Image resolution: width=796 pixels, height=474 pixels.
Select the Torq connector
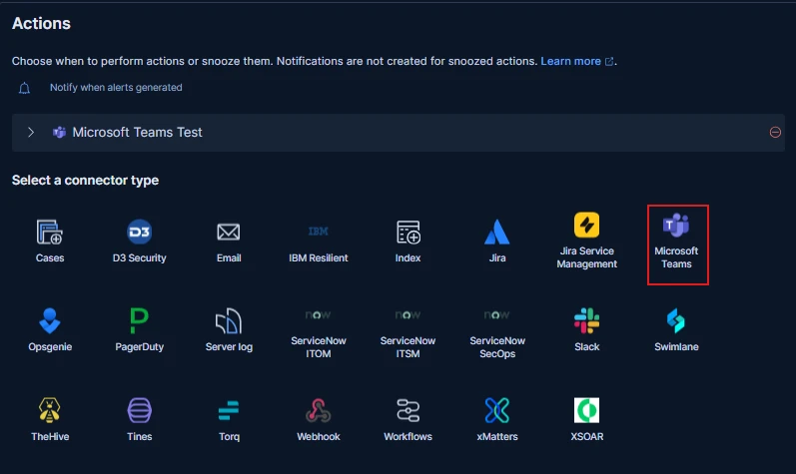[229, 419]
